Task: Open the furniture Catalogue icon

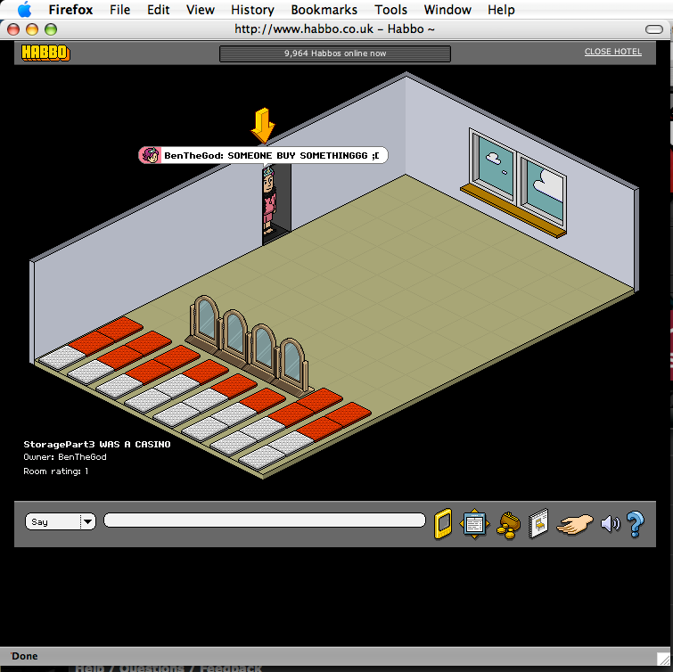Action: (x=538, y=523)
